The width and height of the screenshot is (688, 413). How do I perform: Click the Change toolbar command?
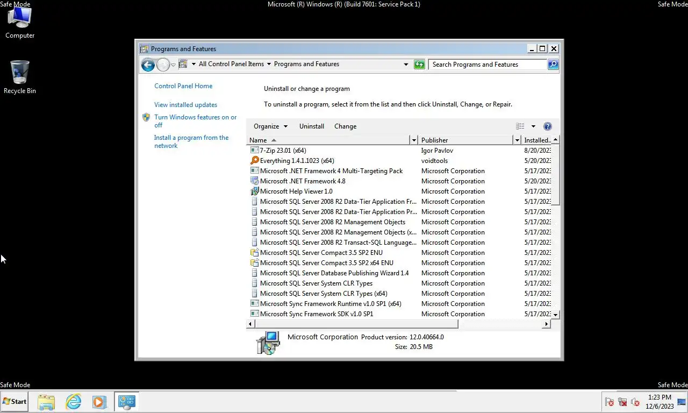[x=345, y=126]
